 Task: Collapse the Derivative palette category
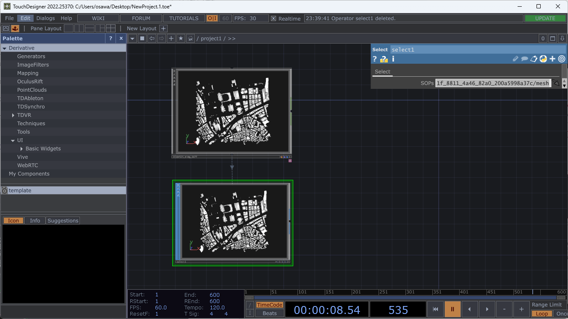pyautogui.click(x=5, y=48)
